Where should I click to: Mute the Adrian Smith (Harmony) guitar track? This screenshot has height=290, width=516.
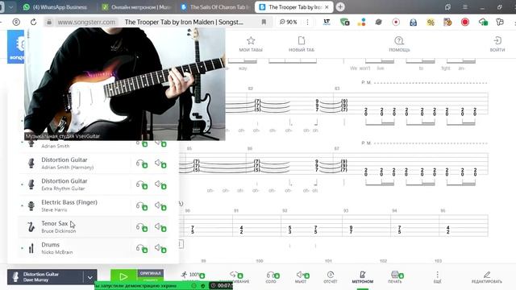(x=160, y=164)
